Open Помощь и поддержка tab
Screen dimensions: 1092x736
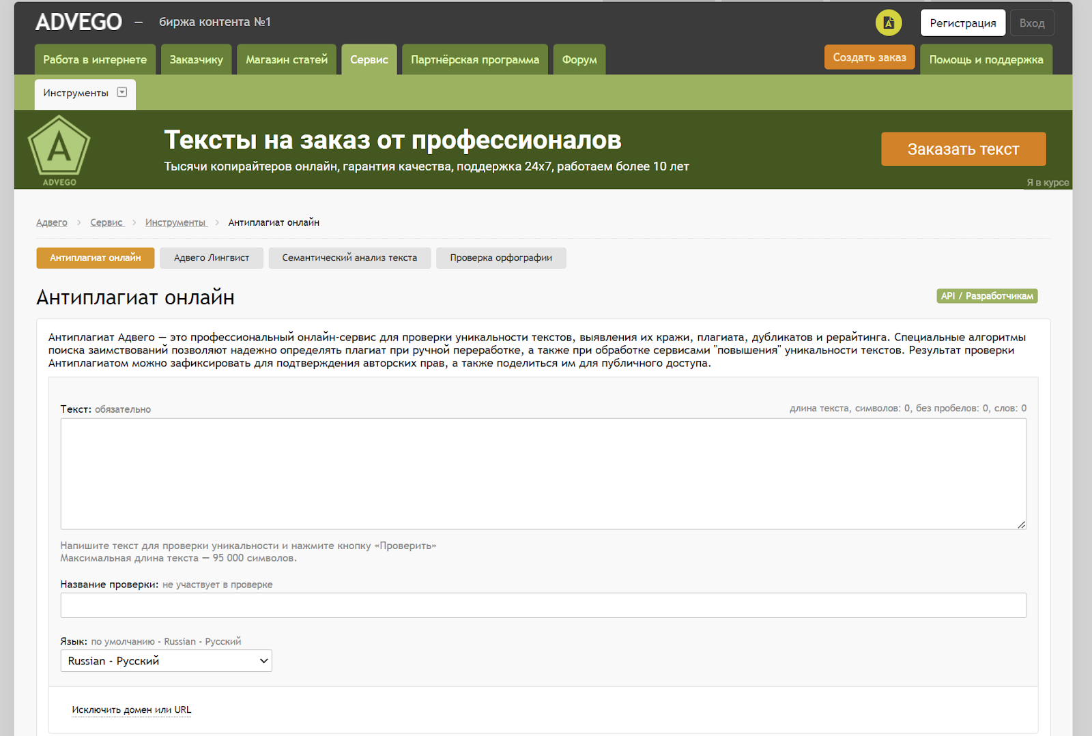(986, 59)
